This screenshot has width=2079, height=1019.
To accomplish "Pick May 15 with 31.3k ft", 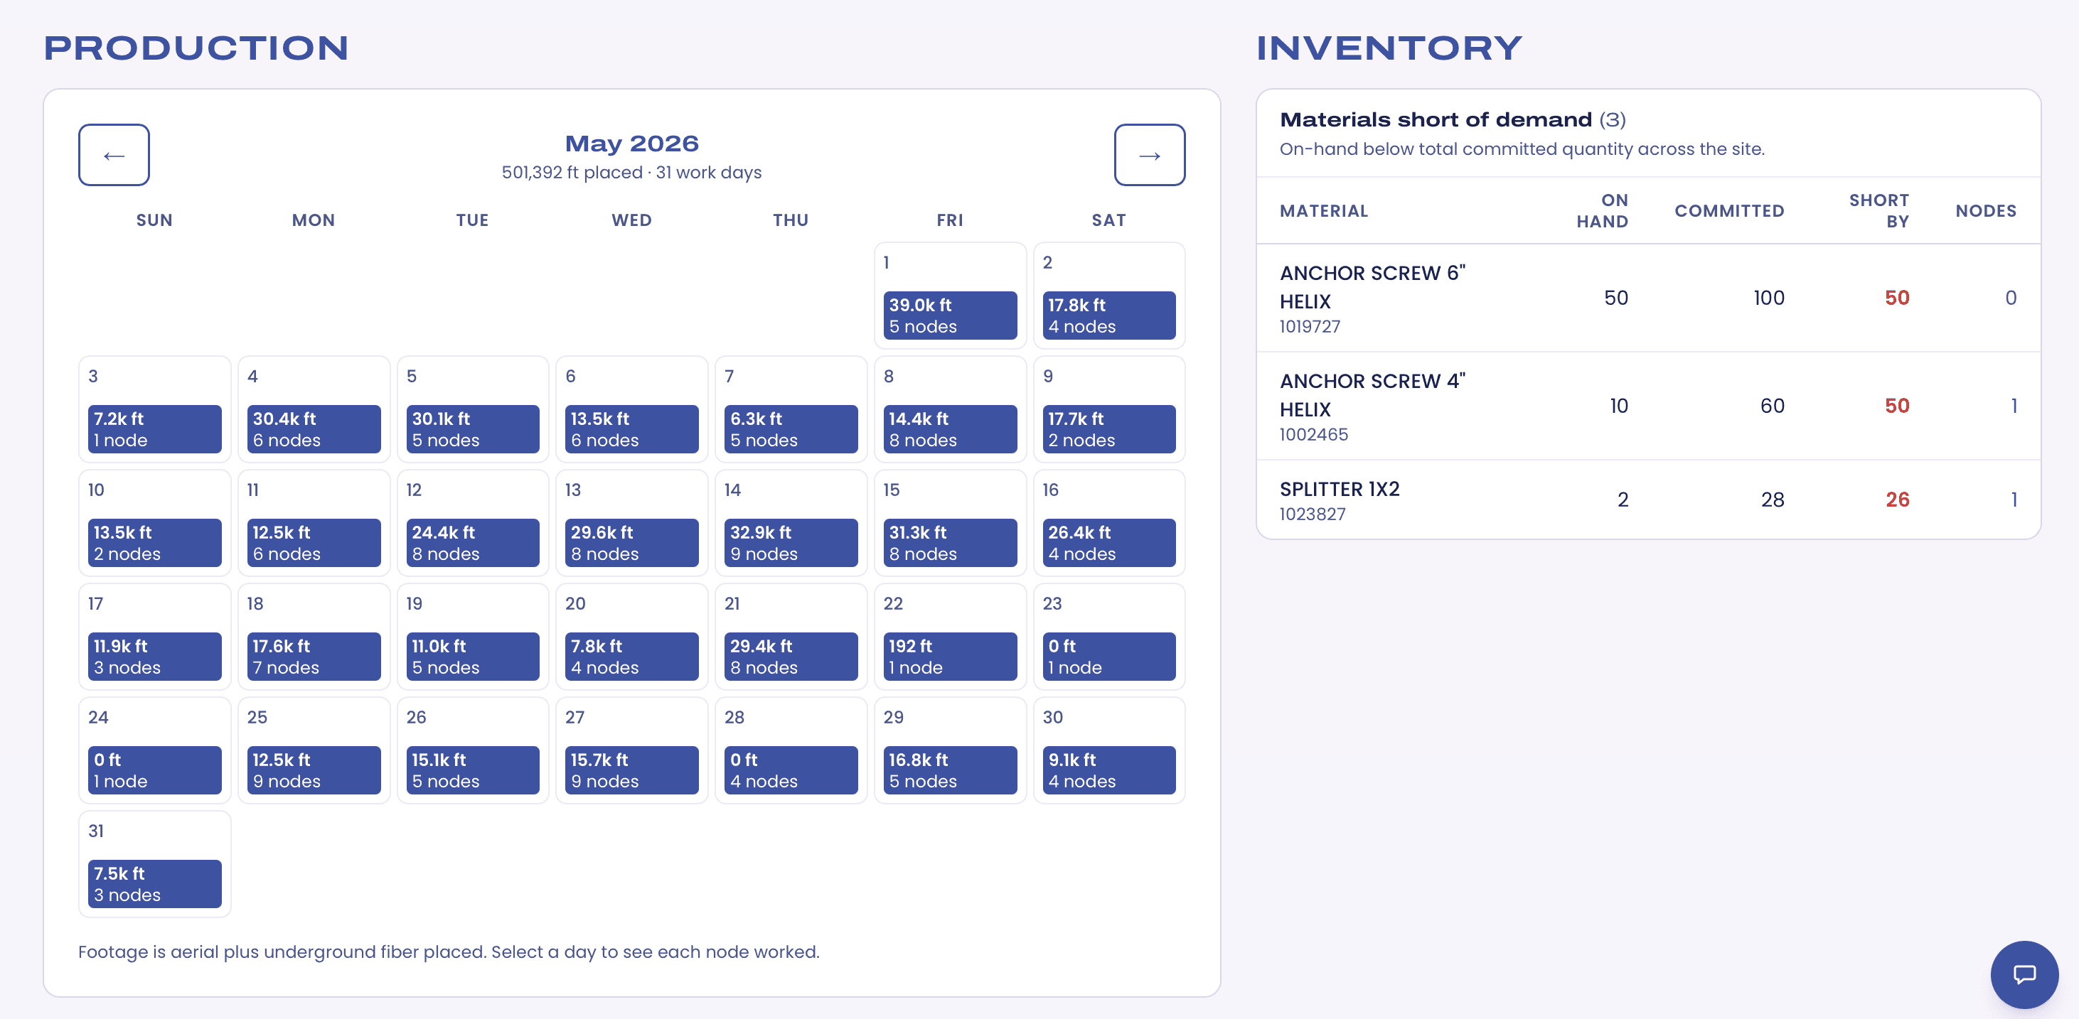I will tap(950, 524).
